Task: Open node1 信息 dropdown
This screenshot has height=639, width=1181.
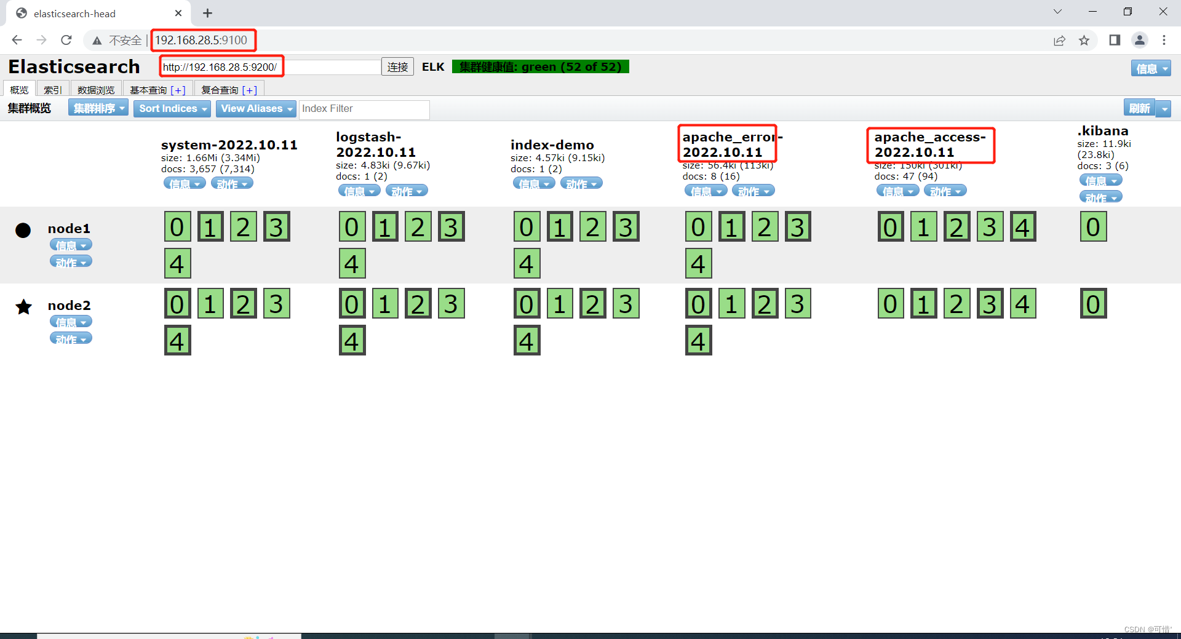Action: 71,245
